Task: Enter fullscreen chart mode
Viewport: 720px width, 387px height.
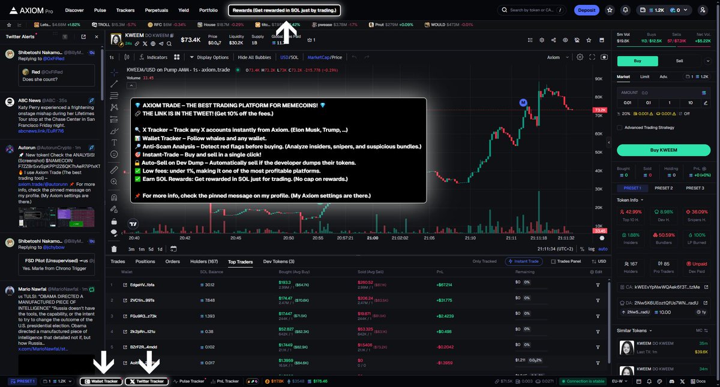Action: coord(592,57)
